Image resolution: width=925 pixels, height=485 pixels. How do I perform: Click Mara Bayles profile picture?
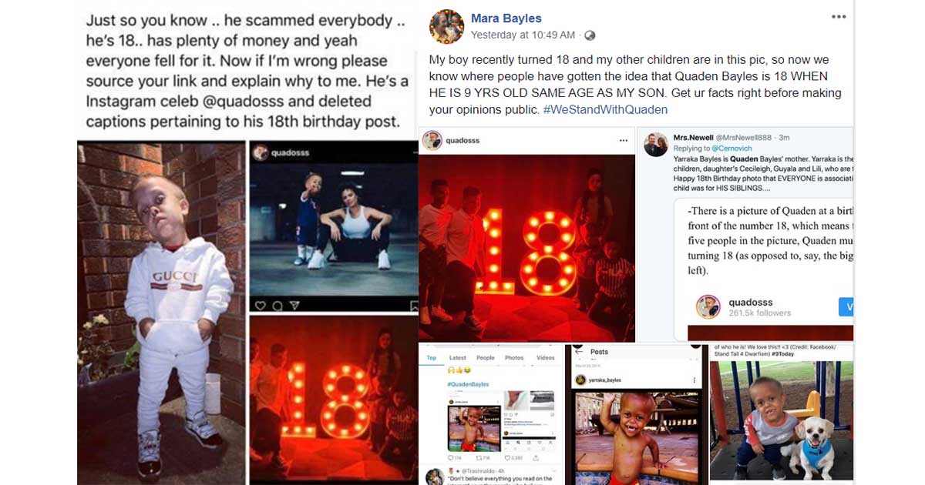point(446,26)
